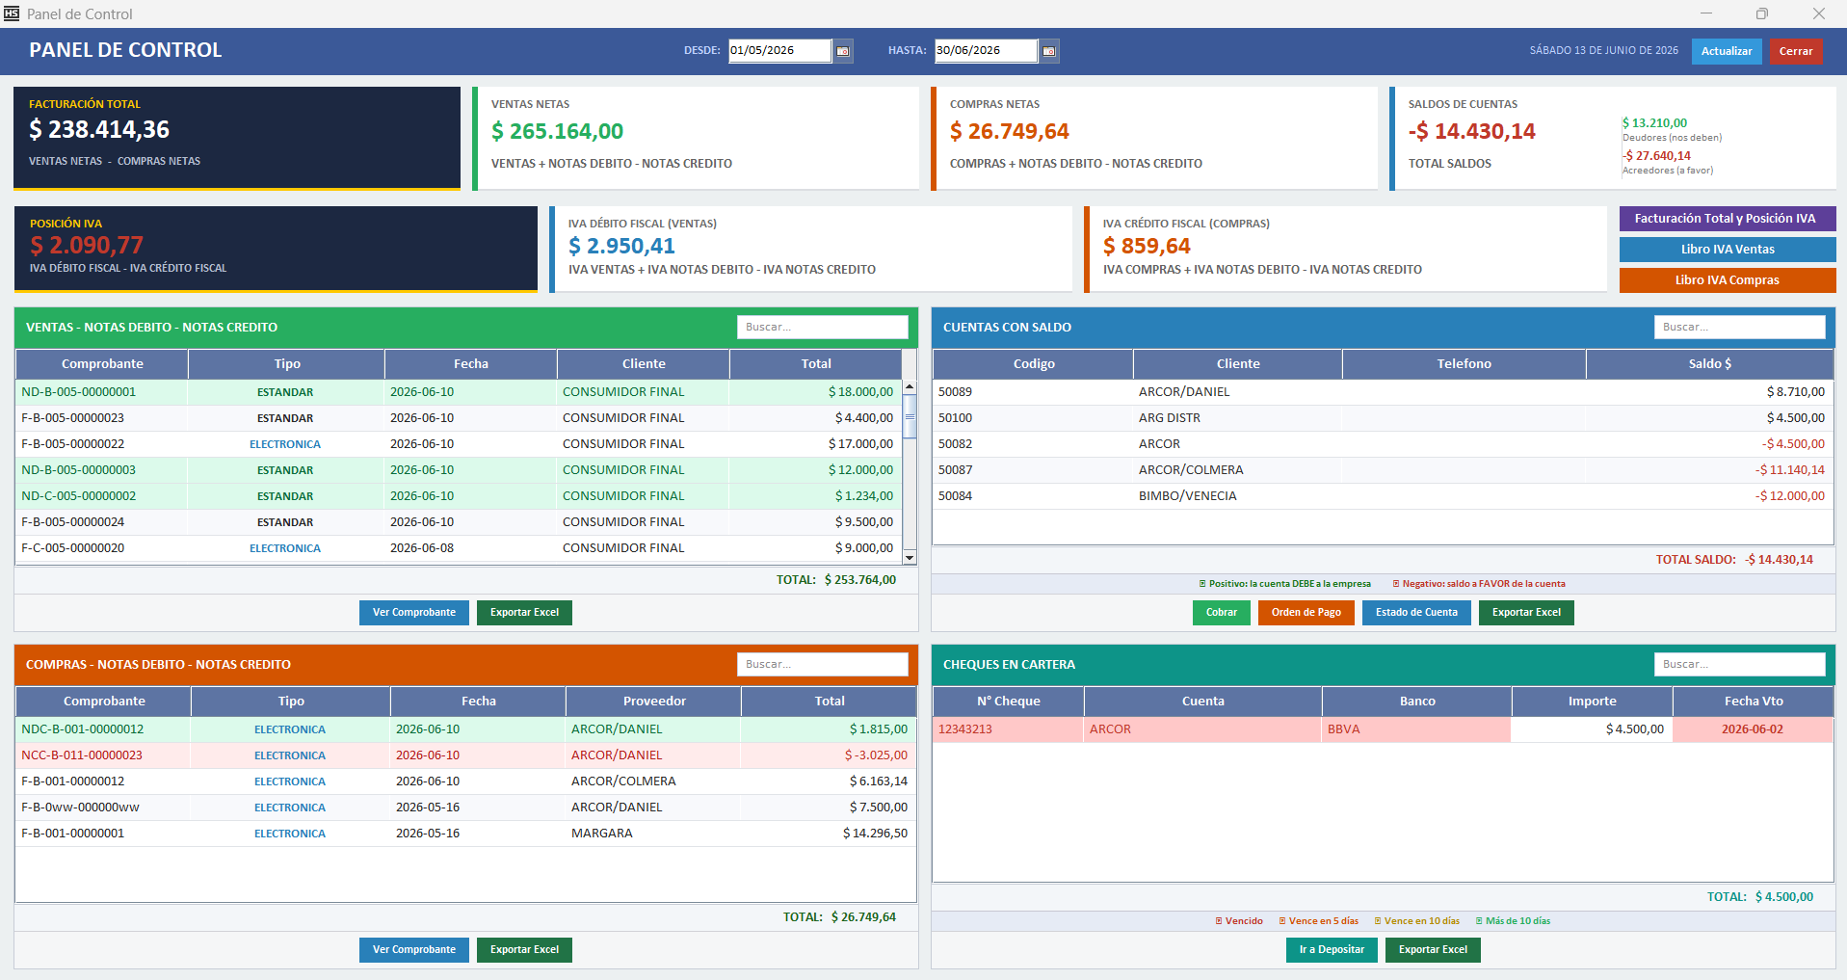Click the red Cerrar button
The height and width of the screenshot is (980, 1847).
click(x=1796, y=51)
